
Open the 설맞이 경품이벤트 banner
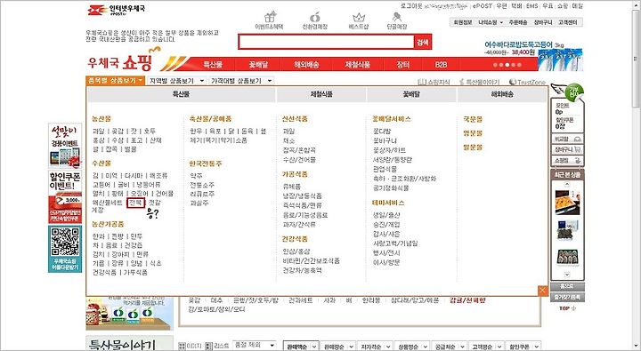pyautogui.click(x=65, y=146)
